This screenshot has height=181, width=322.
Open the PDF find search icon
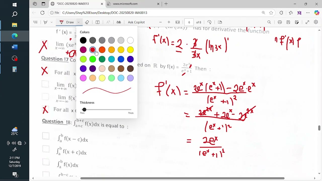coord(269,22)
